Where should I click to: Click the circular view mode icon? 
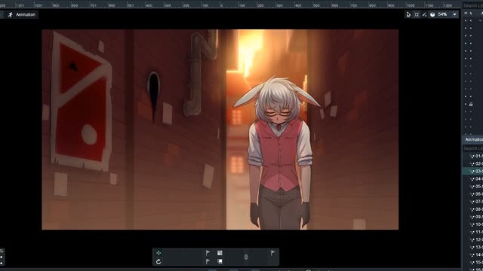click(x=432, y=14)
